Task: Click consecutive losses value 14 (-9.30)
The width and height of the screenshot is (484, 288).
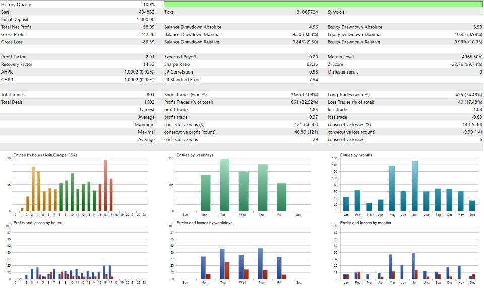Action: click(x=472, y=125)
